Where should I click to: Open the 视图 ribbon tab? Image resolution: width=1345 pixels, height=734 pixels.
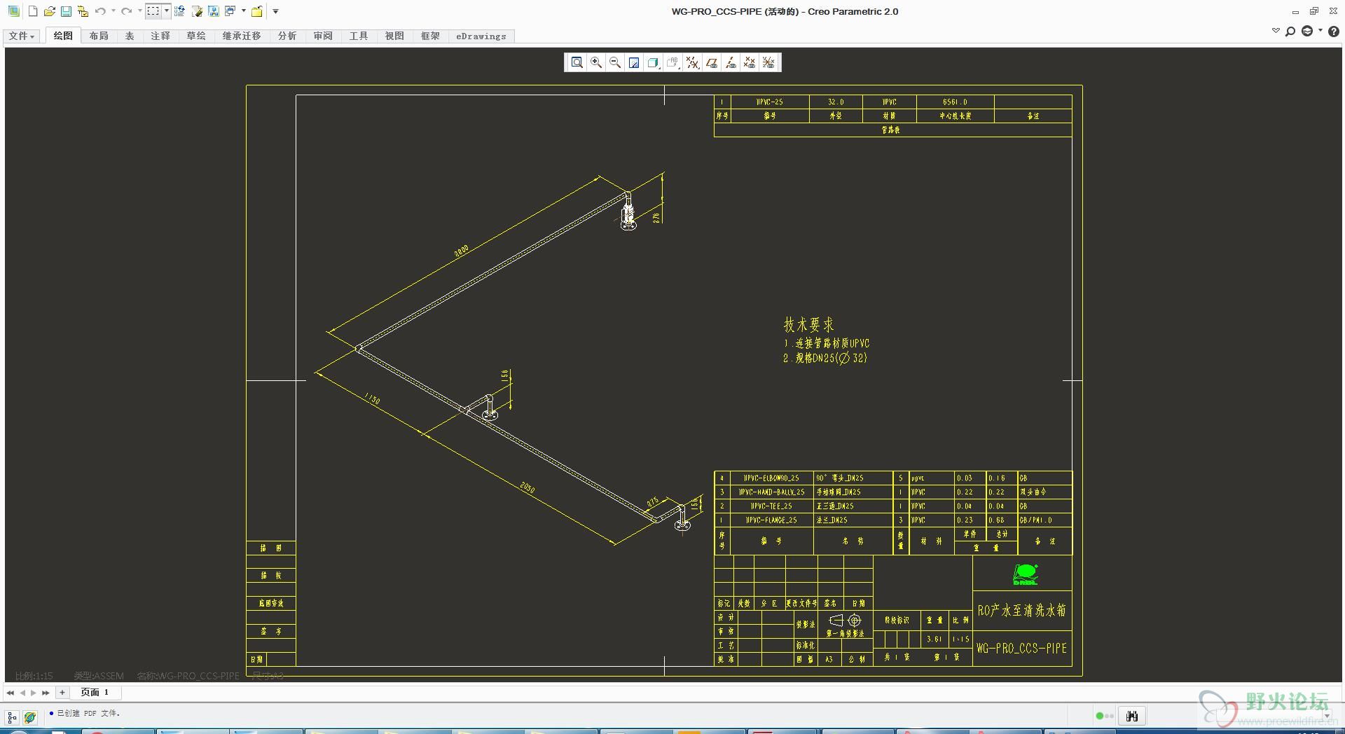(x=394, y=36)
